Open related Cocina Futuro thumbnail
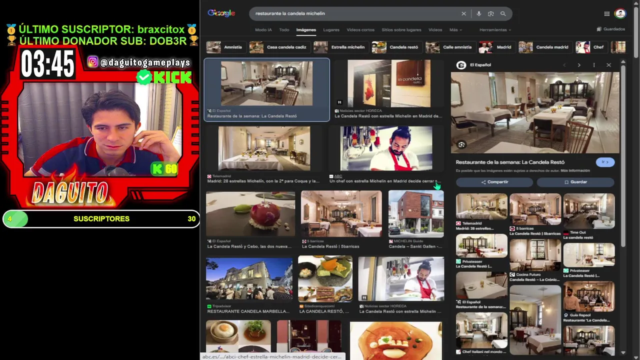The width and height of the screenshot is (640, 360). click(x=535, y=255)
